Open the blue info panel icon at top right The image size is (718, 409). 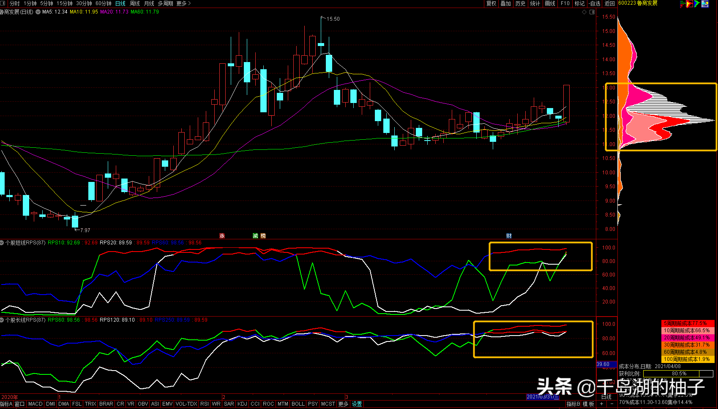click(x=705, y=4)
